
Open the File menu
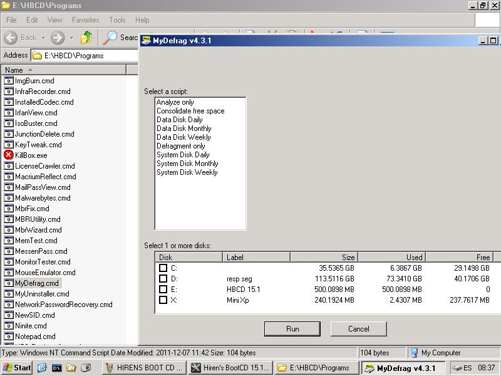tap(11, 20)
